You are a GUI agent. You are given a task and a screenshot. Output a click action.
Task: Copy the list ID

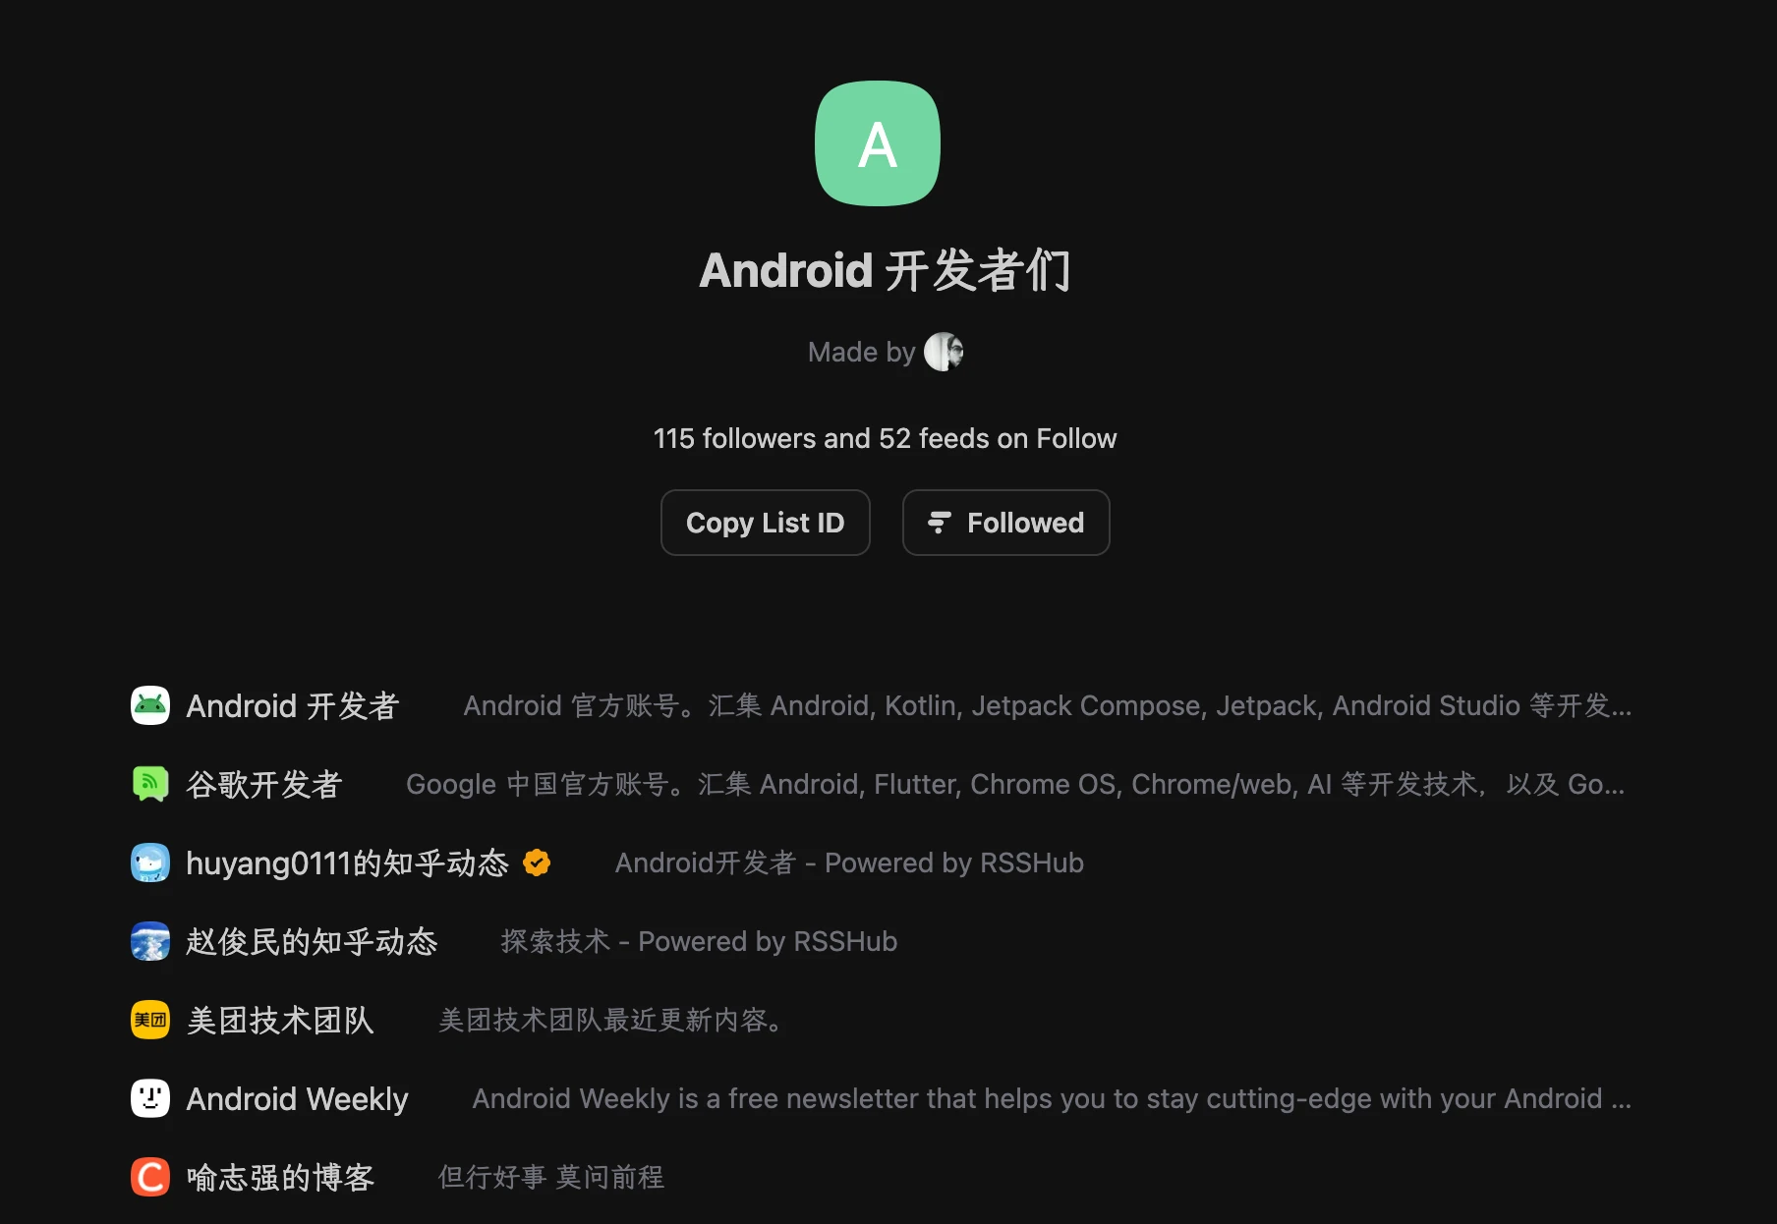pos(765,523)
